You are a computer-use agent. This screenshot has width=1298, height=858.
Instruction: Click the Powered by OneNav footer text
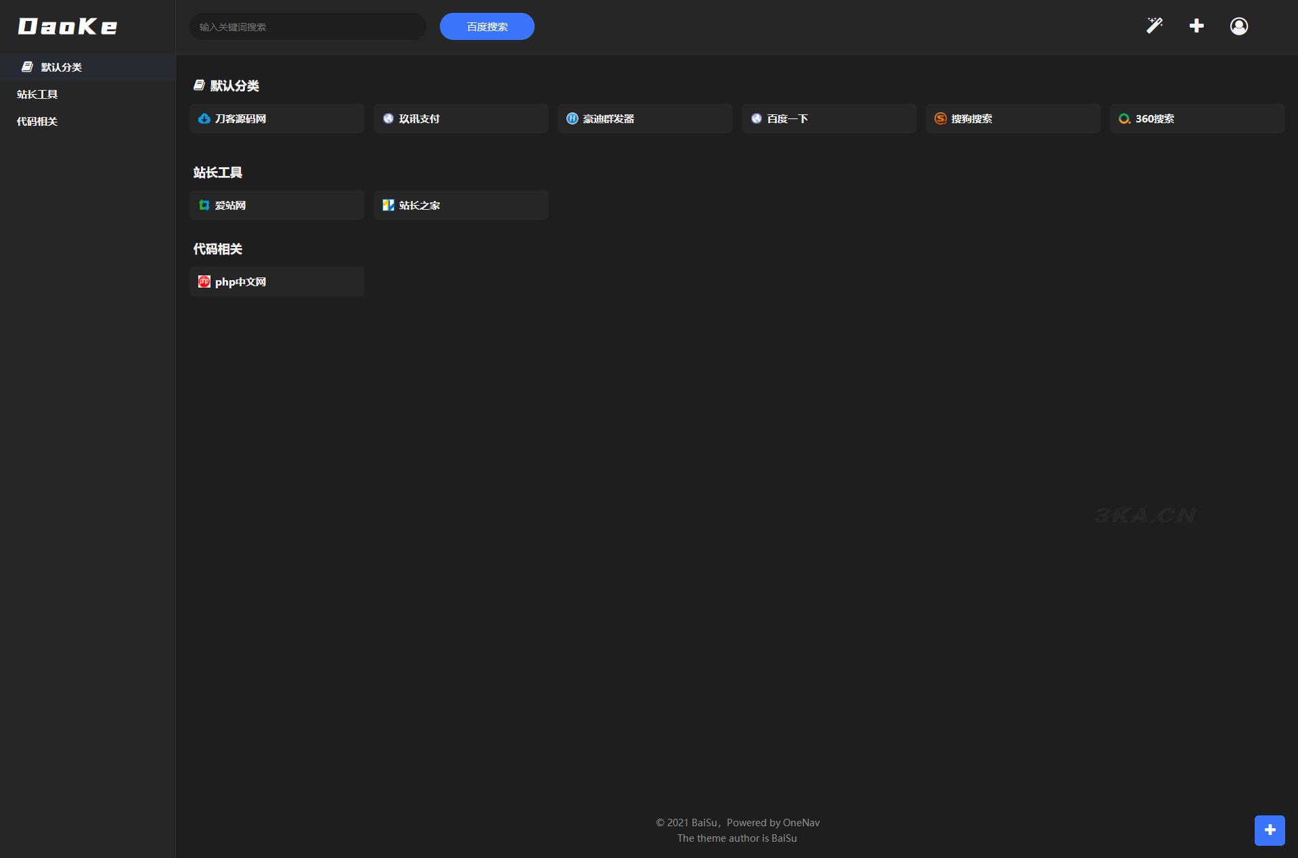[773, 823]
